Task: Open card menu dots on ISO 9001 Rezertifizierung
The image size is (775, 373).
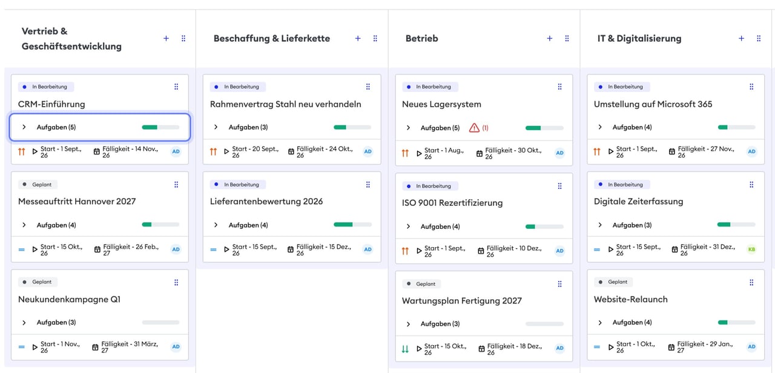Action: (x=560, y=186)
